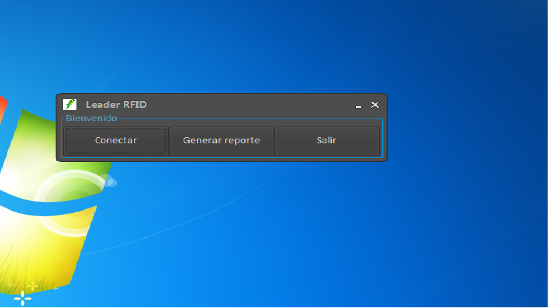Exit via the Salir button

(326, 141)
